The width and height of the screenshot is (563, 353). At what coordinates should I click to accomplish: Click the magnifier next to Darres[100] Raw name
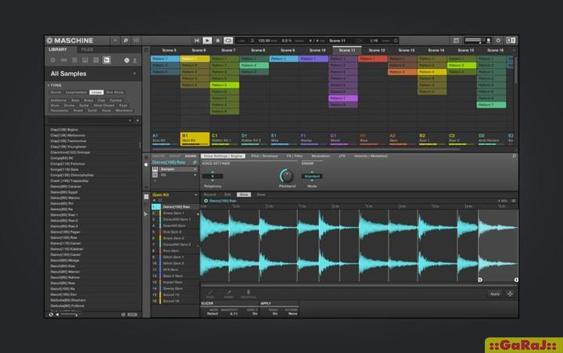(195, 162)
